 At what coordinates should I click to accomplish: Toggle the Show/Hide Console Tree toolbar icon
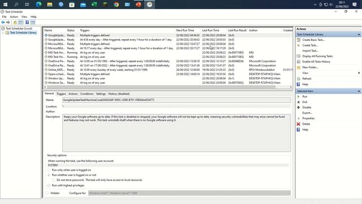[21, 22]
